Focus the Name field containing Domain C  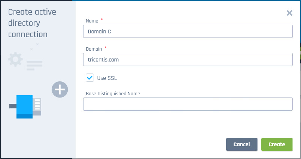click(x=188, y=31)
